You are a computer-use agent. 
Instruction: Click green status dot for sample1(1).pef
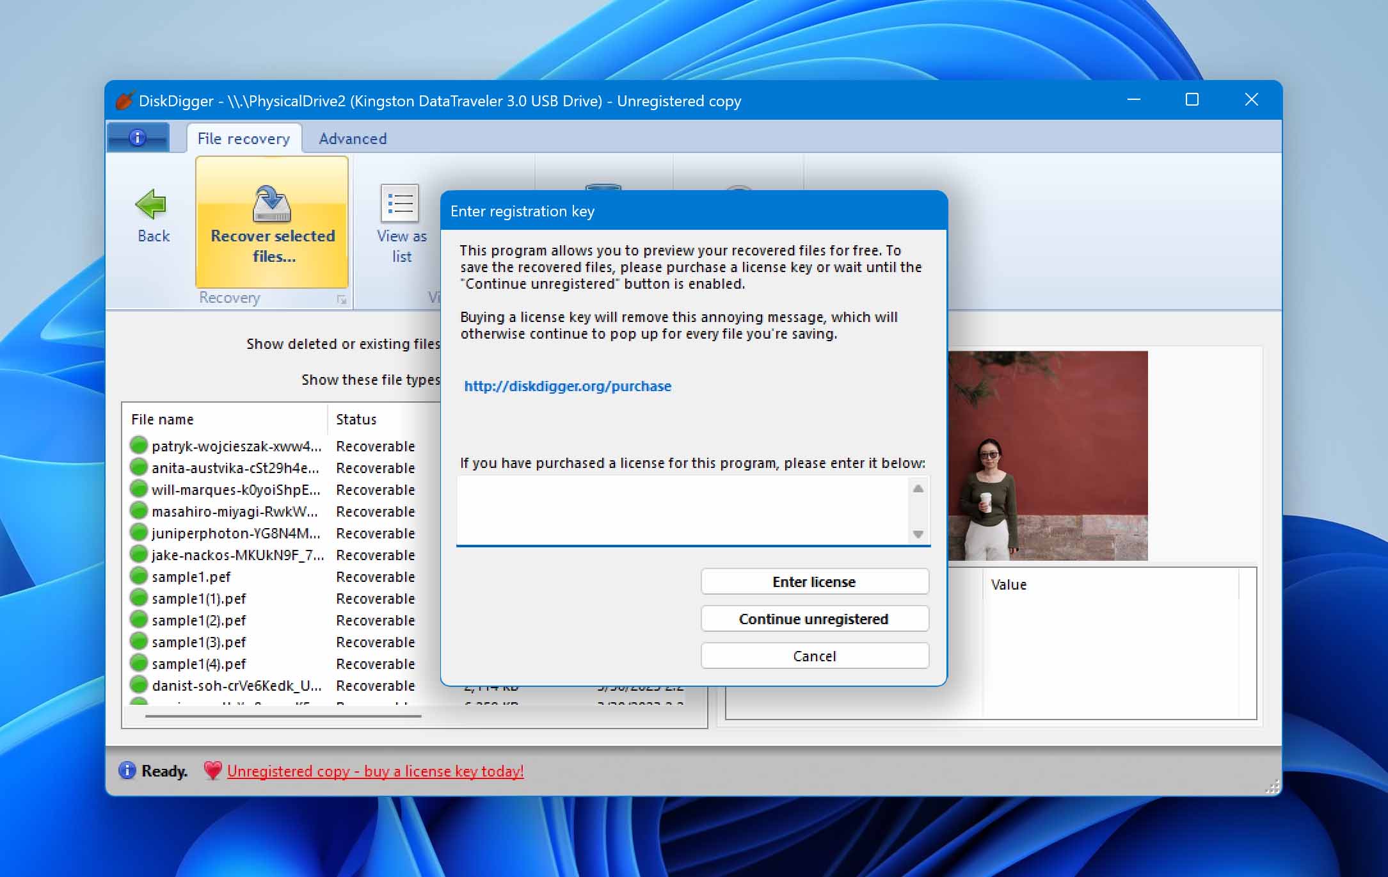pyautogui.click(x=138, y=597)
